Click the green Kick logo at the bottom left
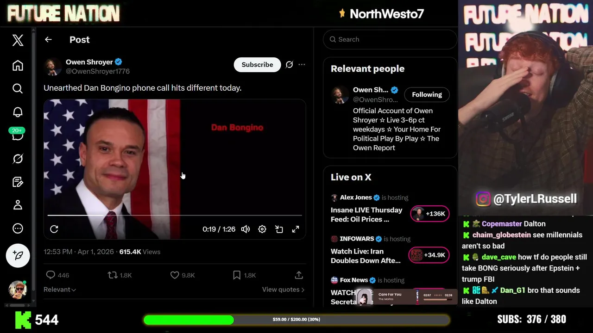This screenshot has width=593, height=333. point(23,320)
